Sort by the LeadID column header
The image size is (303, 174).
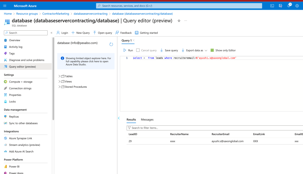click(133, 134)
